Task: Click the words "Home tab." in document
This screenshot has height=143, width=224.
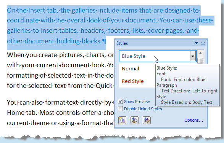Action: tap(22, 113)
